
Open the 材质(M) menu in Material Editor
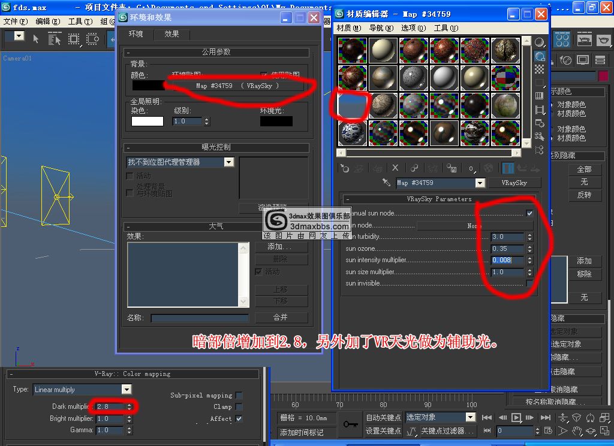pos(348,28)
